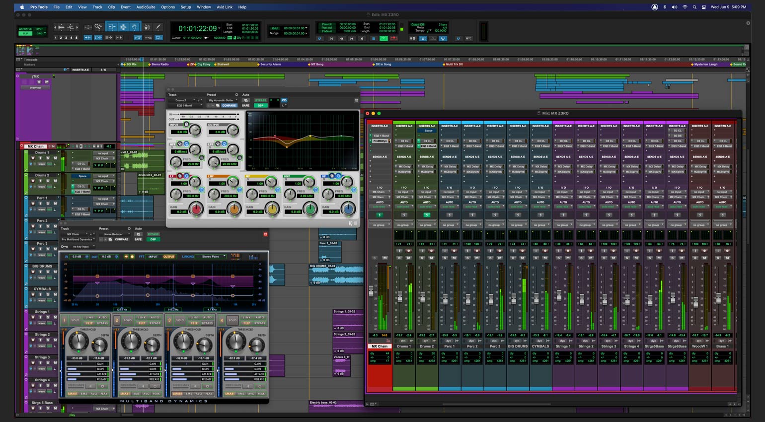The image size is (765, 422).
Task: Open the Avid Link menu
Action: coord(225,7)
